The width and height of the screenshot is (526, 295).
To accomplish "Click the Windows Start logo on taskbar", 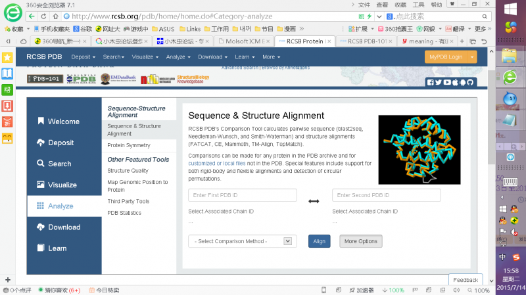I will (511, 9).
